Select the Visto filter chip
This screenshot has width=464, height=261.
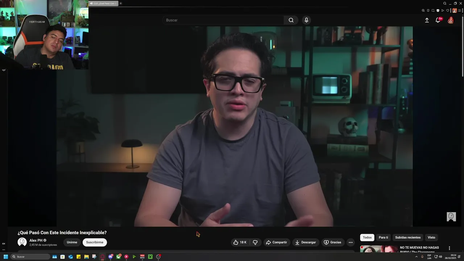[x=431, y=237]
